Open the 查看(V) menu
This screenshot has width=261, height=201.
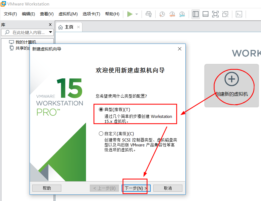pos(47,14)
